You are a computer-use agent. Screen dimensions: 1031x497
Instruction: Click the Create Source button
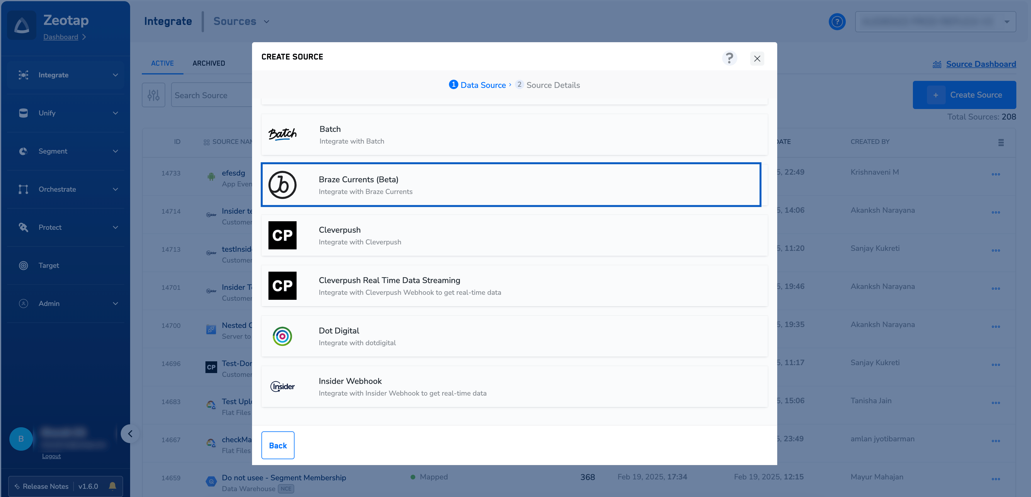point(964,95)
